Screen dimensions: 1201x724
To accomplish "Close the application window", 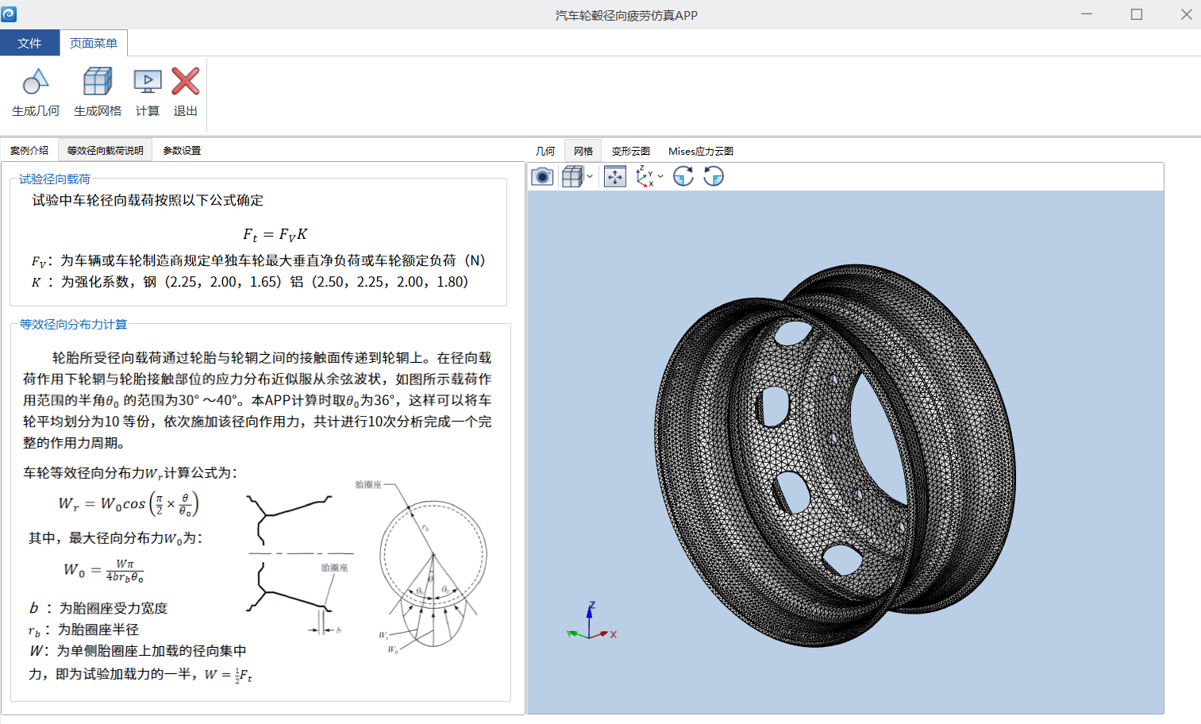I will click(x=1186, y=14).
